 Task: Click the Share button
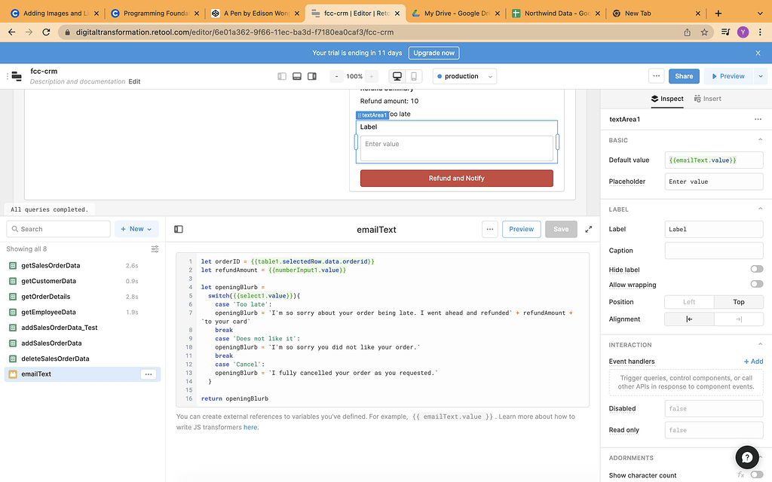[683, 76]
